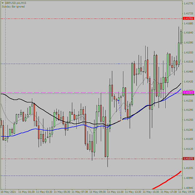This screenshot has height=195, width=195.
Task: Select the orange trade-close arrow marker
Action: point(121,120)
